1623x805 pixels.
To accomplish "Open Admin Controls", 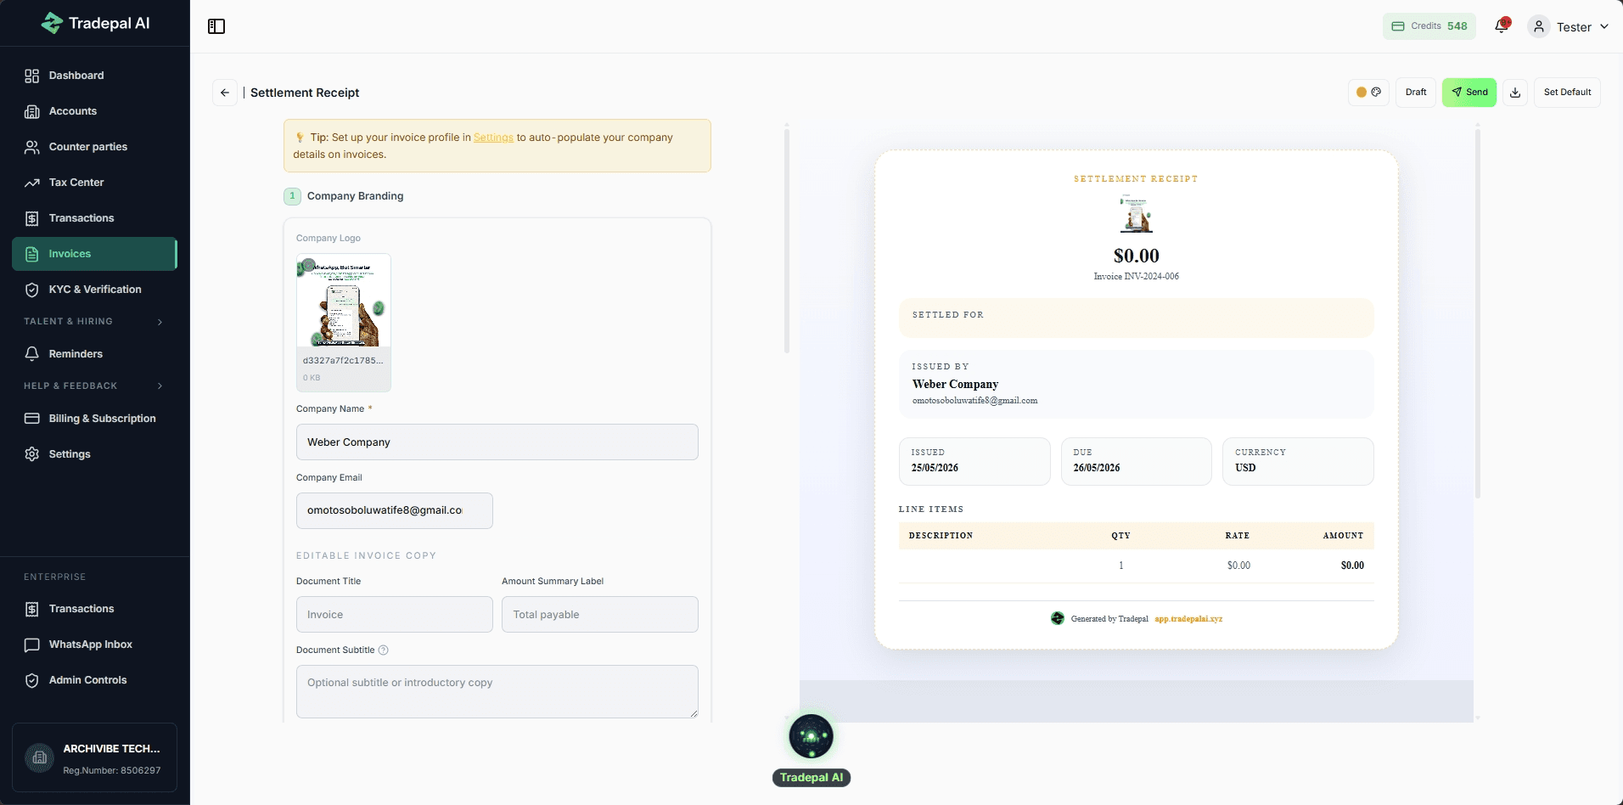I will pos(95,680).
